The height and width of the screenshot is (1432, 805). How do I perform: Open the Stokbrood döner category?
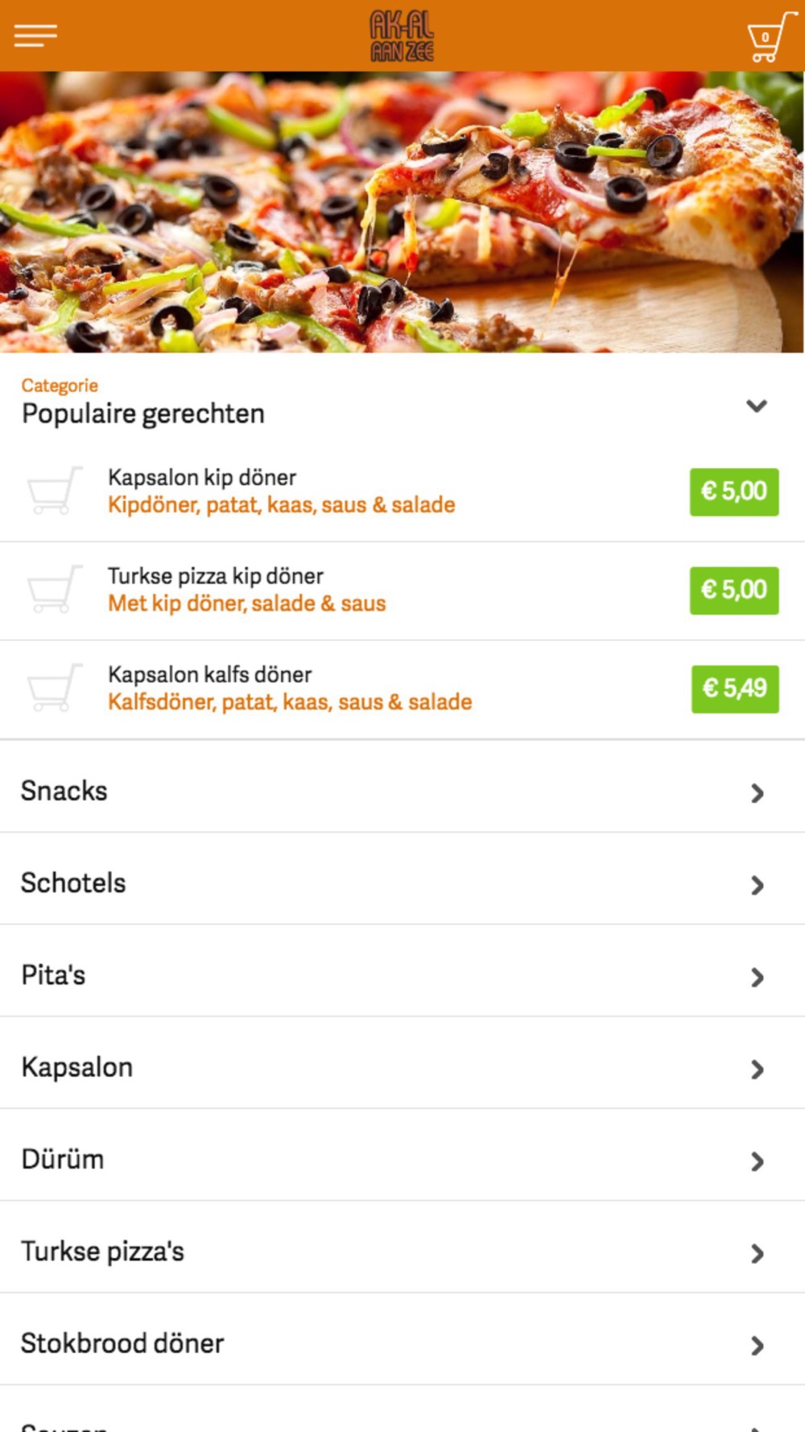pyautogui.click(x=402, y=1343)
